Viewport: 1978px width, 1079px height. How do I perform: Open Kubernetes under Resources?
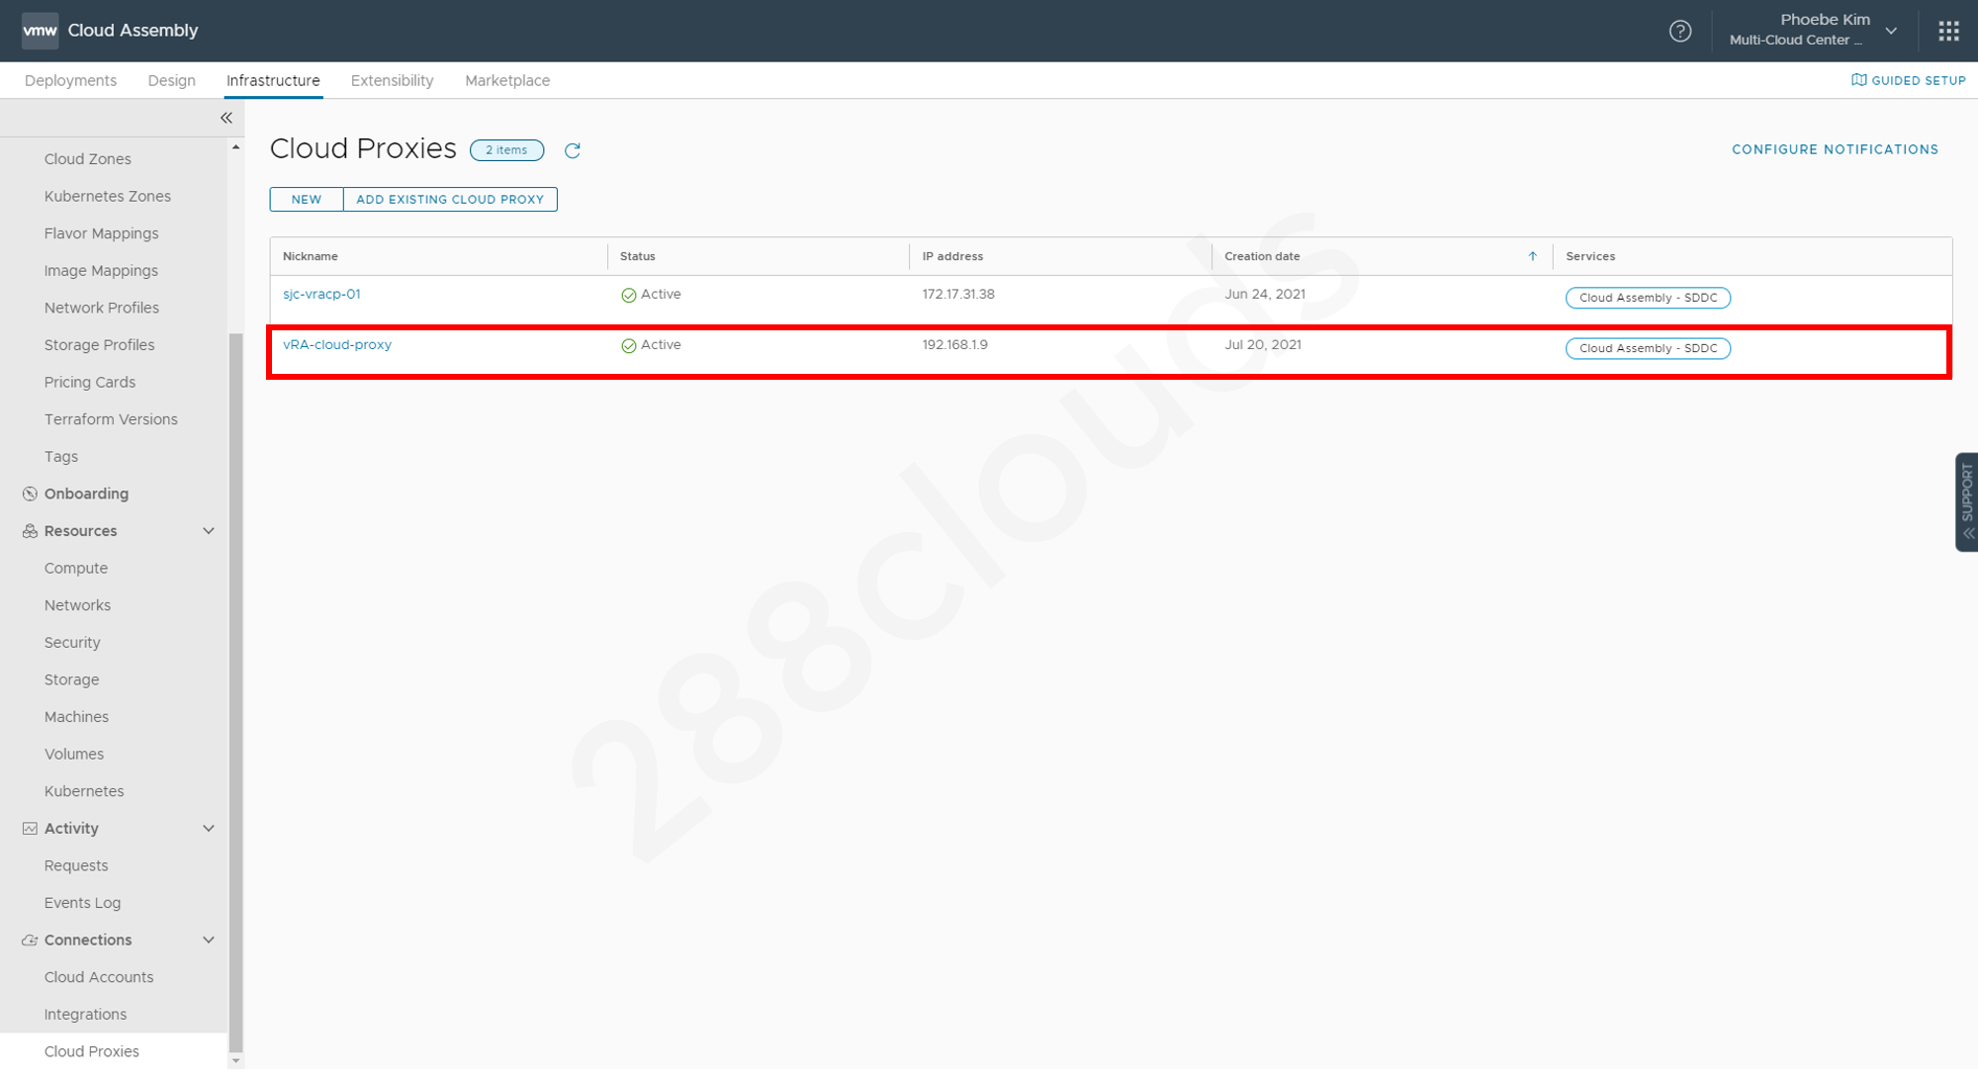pos(84,791)
